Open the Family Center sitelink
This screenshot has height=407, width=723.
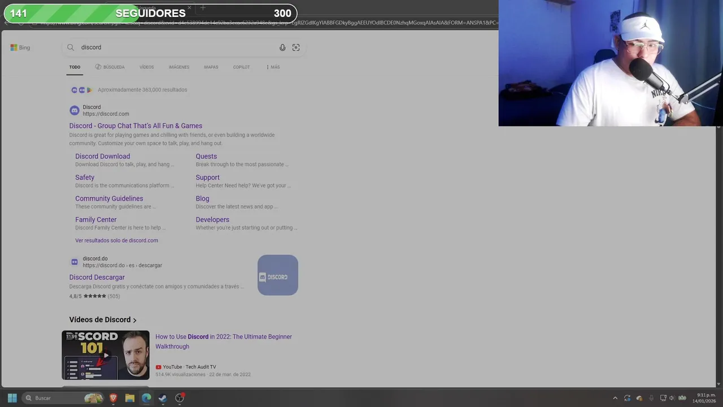tap(96, 220)
